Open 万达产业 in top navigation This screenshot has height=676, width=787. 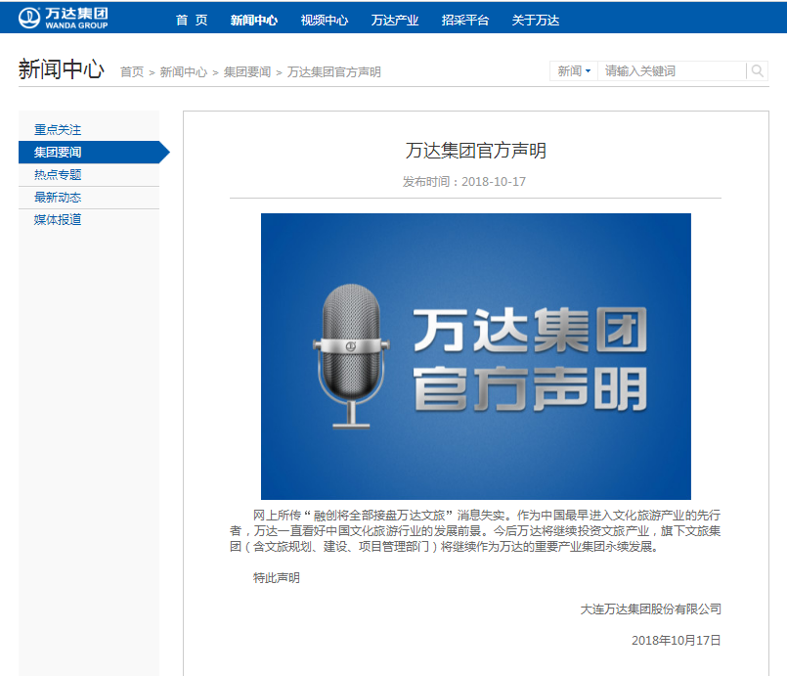coord(395,20)
